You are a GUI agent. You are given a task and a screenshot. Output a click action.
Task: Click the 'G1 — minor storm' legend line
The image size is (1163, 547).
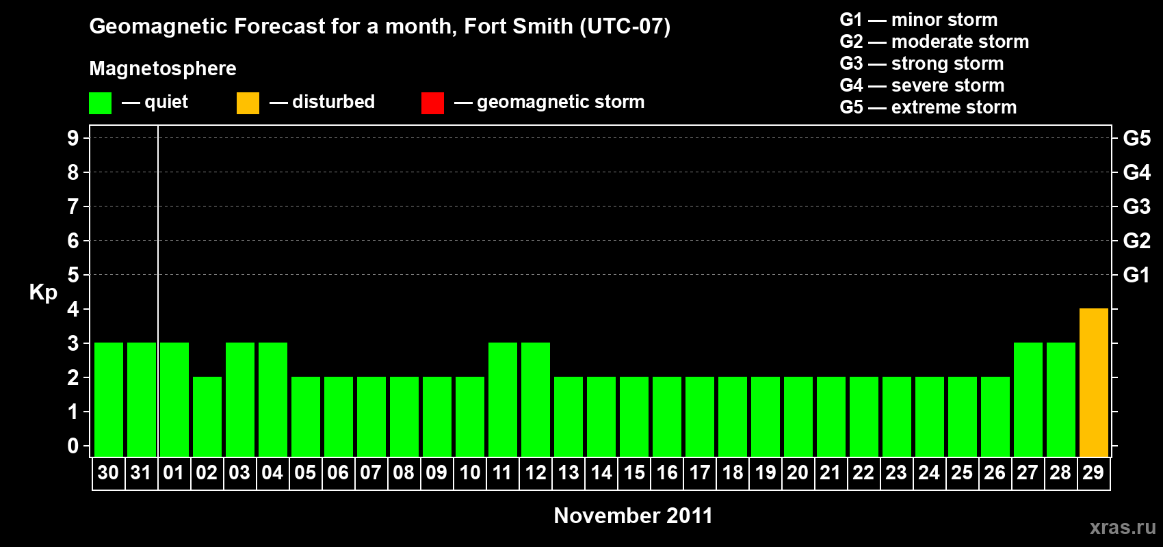[x=918, y=20]
